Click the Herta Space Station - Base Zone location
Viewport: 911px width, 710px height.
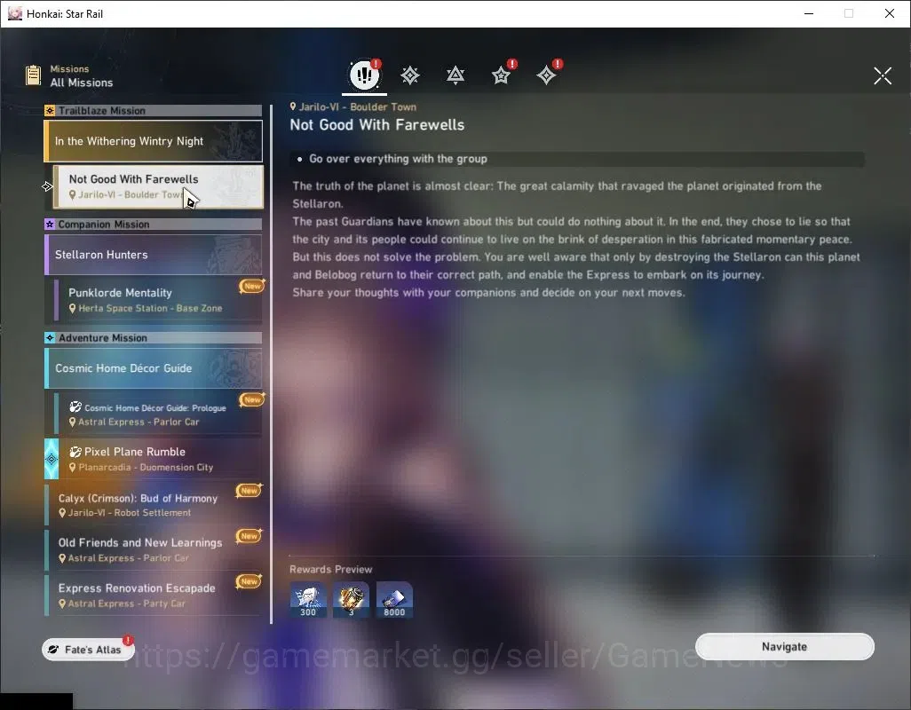point(150,308)
